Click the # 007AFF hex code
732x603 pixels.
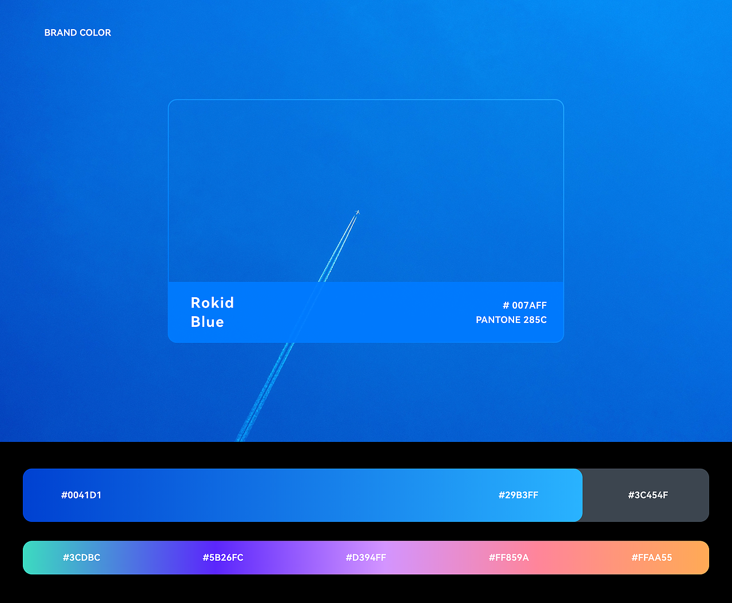(524, 305)
